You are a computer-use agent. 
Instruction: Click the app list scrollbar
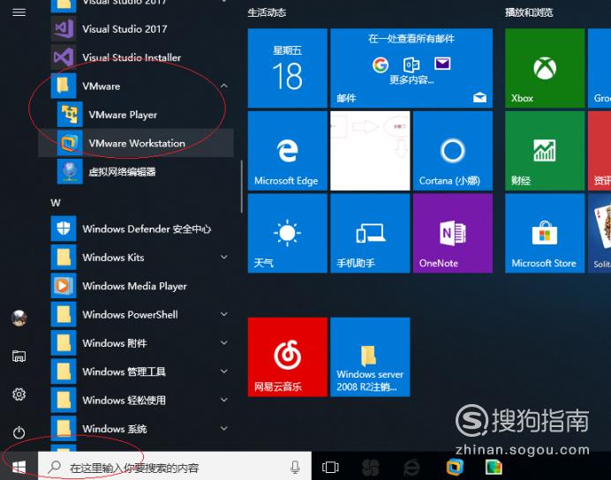[x=242, y=187]
